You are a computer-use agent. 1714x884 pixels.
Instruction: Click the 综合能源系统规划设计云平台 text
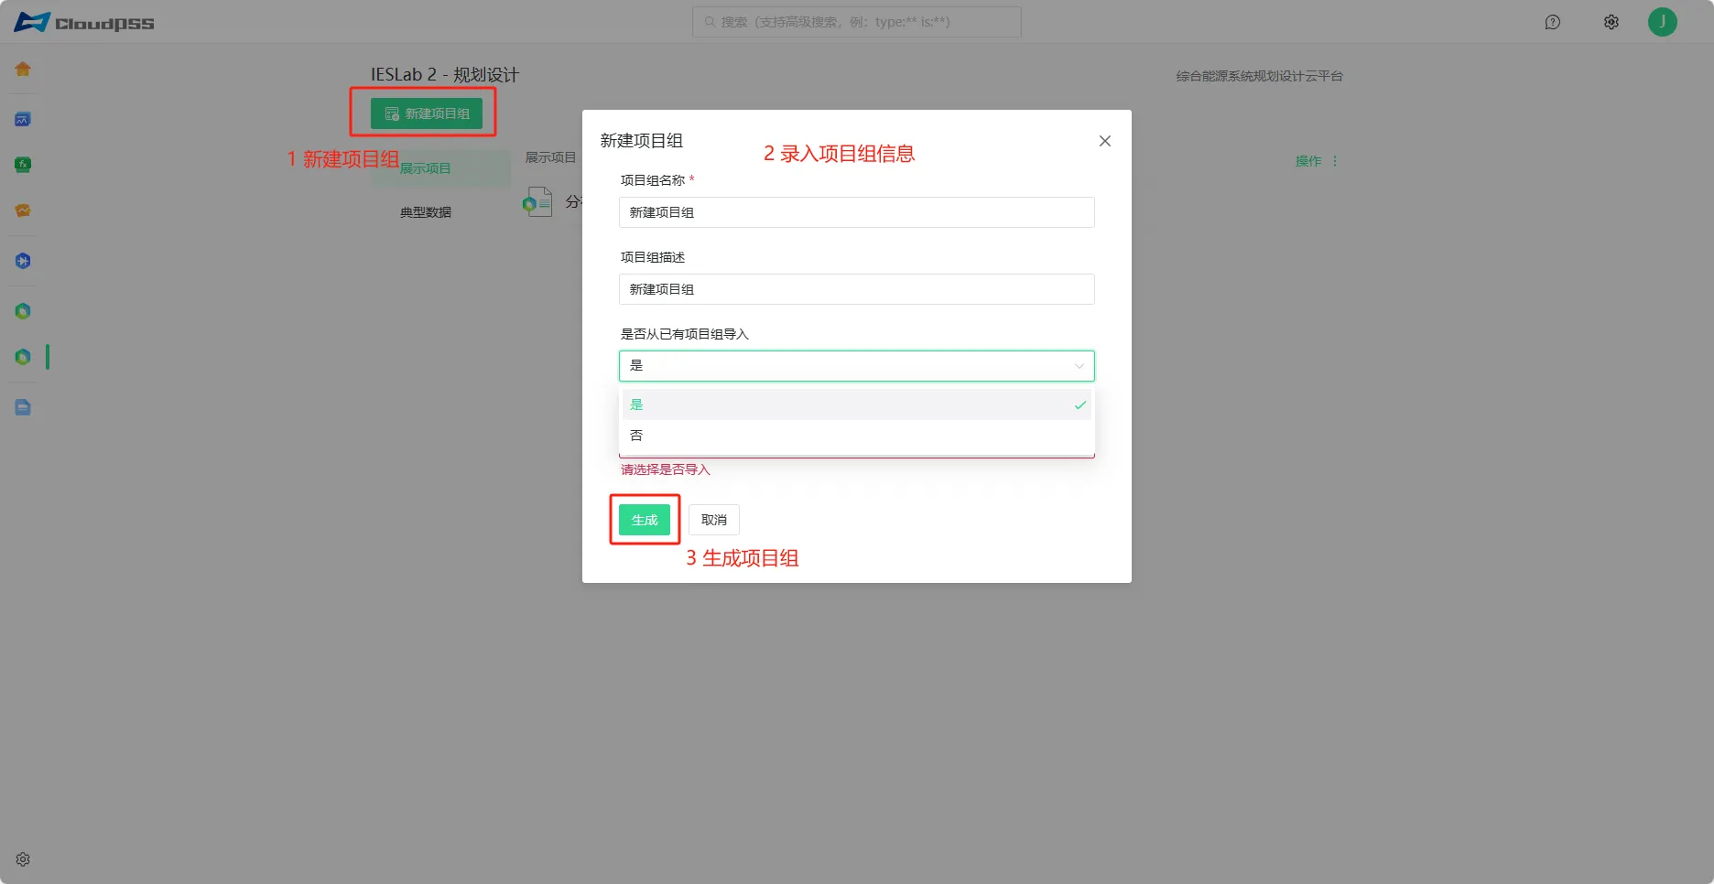(1259, 76)
